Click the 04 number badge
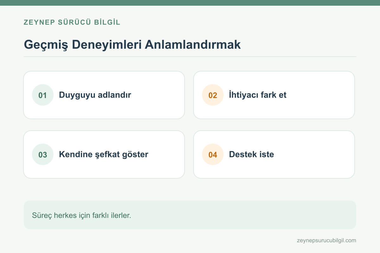The width and height of the screenshot is (380, 253). click(x=213, y=154)
